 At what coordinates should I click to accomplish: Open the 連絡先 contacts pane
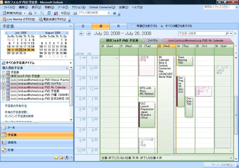(37, 142)
